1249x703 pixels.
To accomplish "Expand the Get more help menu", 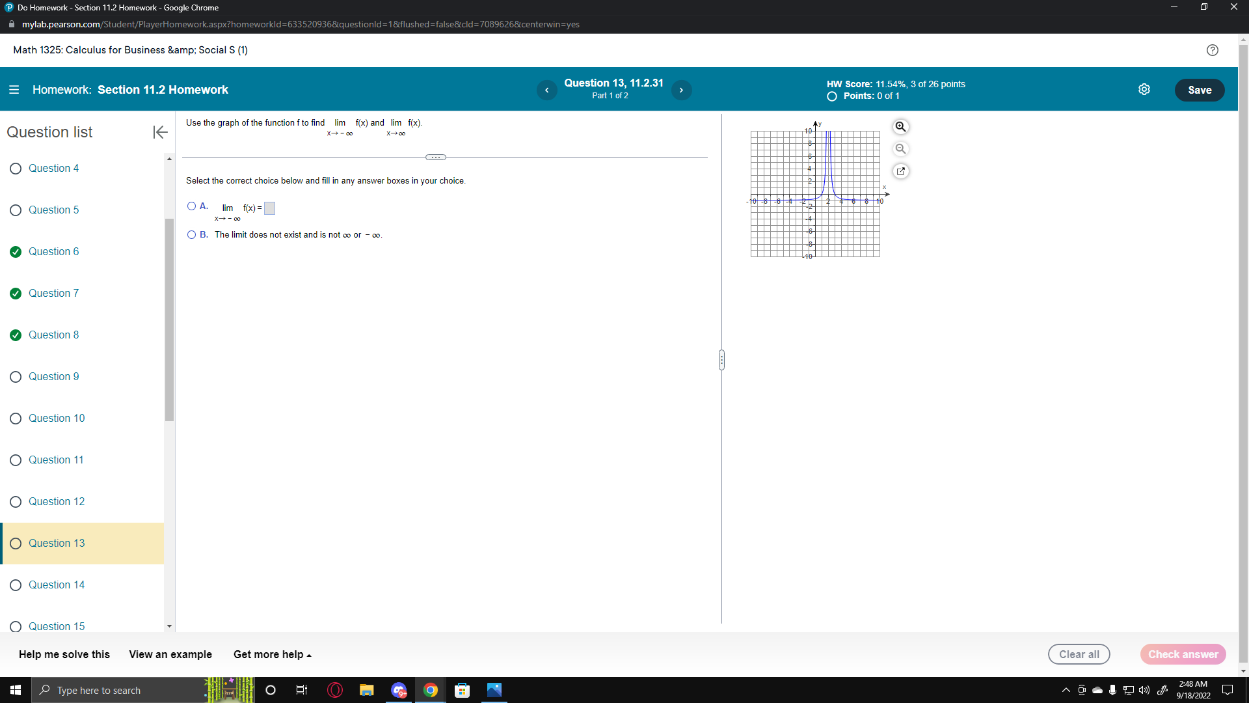I will 272,654.
